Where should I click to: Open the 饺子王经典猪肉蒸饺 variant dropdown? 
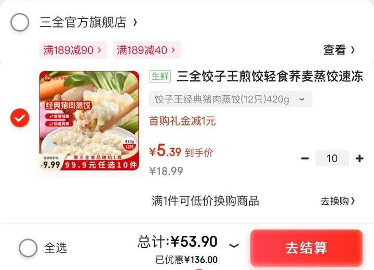231,99
